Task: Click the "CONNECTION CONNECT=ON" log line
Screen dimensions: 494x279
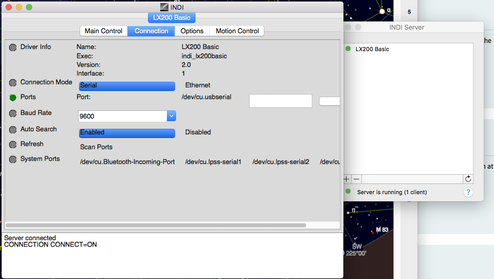Action: pyautogui.click(x=51, y=245)
